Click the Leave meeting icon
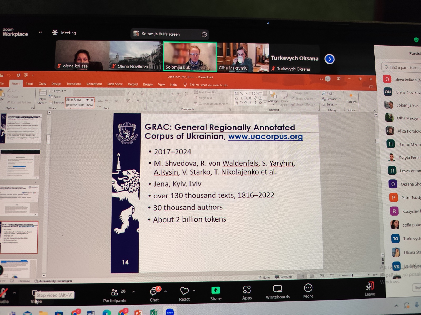This screenshot has height=315, width=421. point(370,286)
